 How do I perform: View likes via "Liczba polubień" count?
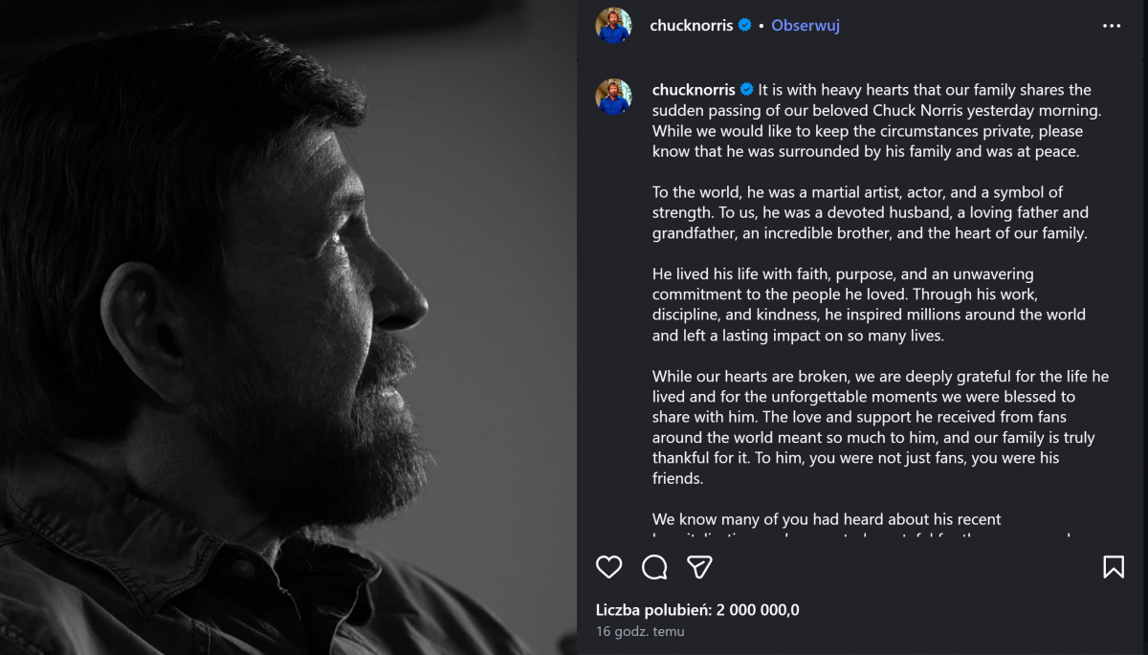tap(696, 610)
